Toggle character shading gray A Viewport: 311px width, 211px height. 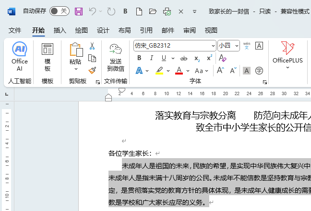[247, 71]
